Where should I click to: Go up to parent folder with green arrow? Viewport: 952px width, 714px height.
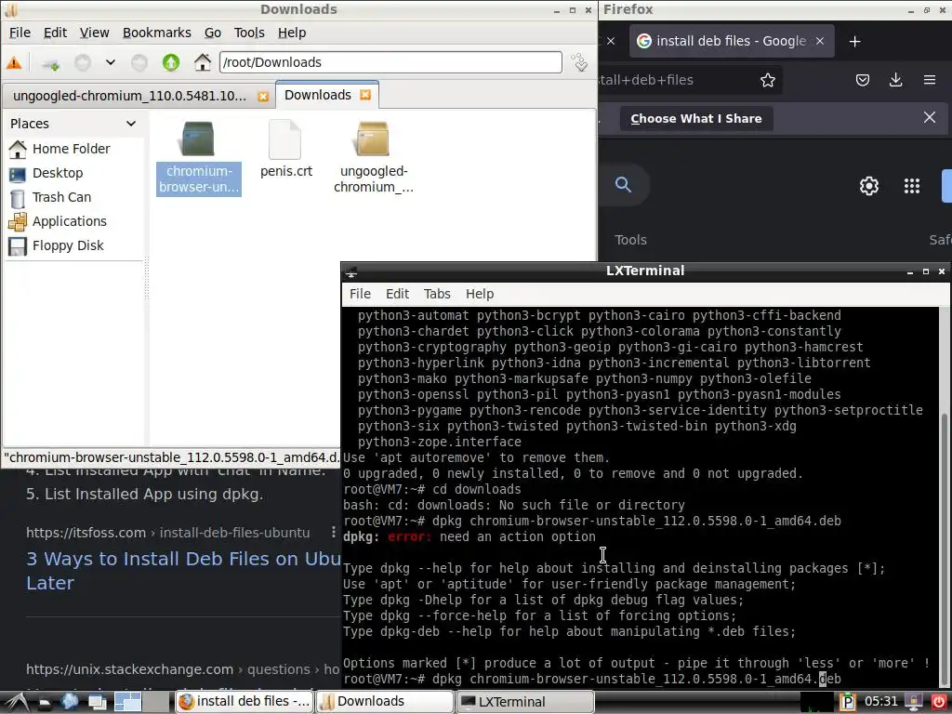click(x=171, y=62)
